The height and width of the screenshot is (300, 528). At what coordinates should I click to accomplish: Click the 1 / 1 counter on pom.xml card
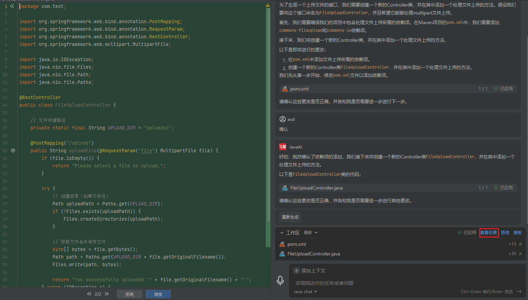[483, 89]
